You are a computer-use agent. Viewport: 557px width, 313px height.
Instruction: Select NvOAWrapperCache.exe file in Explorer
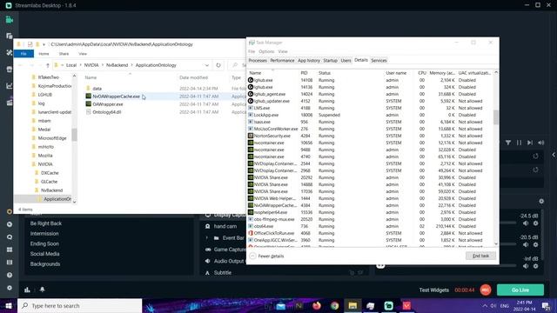point(116,97)
